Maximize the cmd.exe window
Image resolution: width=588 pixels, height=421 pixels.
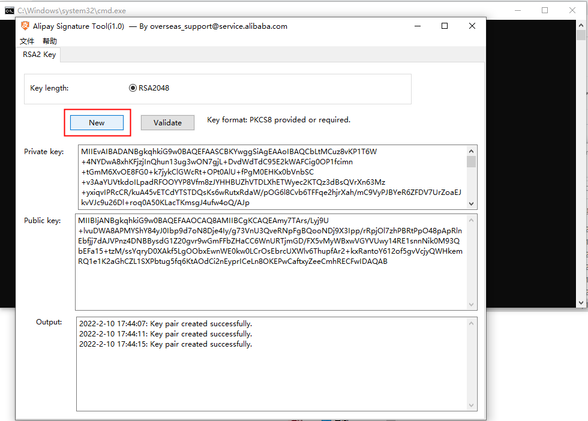pos(545,11)
